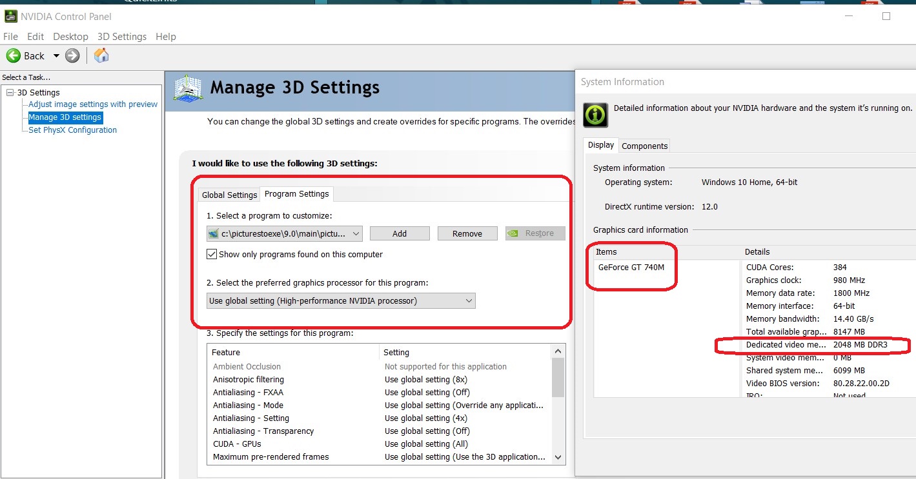The height and width of the screenshot is (479, 916).
Task: Collapse the 3D Settings tree node
Action: [x=10, y=93]
